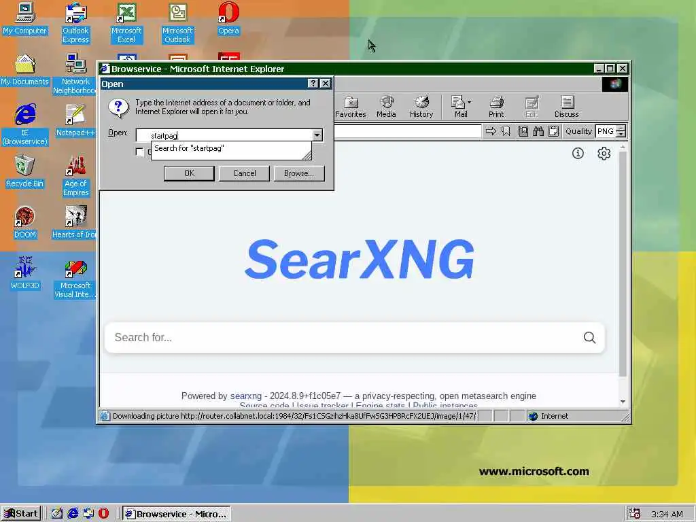
Task: Select the My Documents desktop icon
Action: [24, 70]
